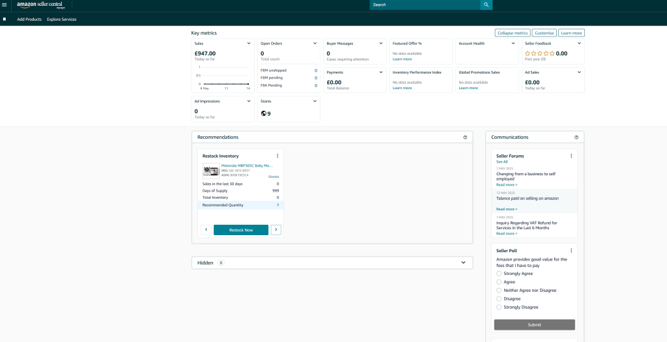Image resolution: width=667 pixels, height=342 pixels.
Task: Click FBA Pending count
Action: 316,85
